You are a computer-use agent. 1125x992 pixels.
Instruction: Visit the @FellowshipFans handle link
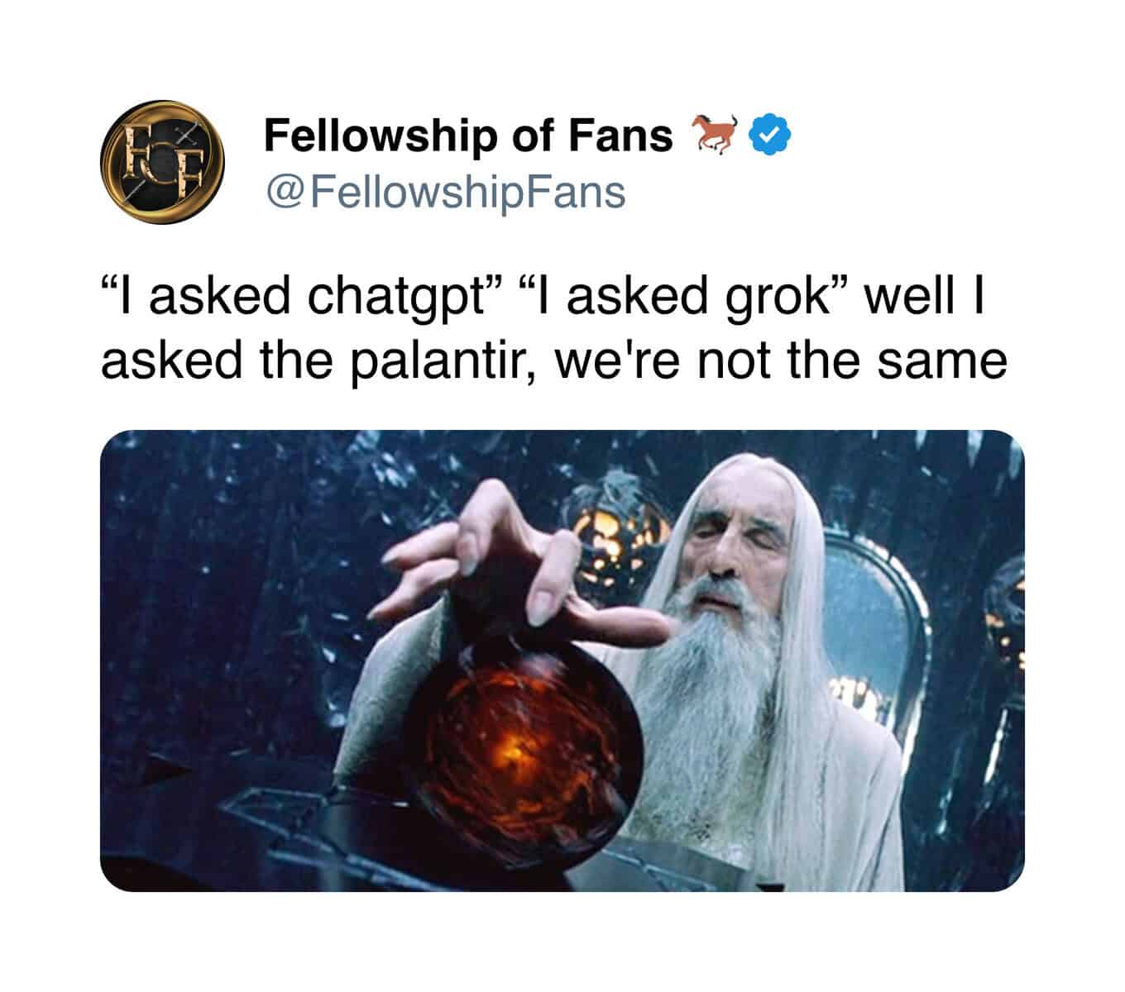(445, 192)
